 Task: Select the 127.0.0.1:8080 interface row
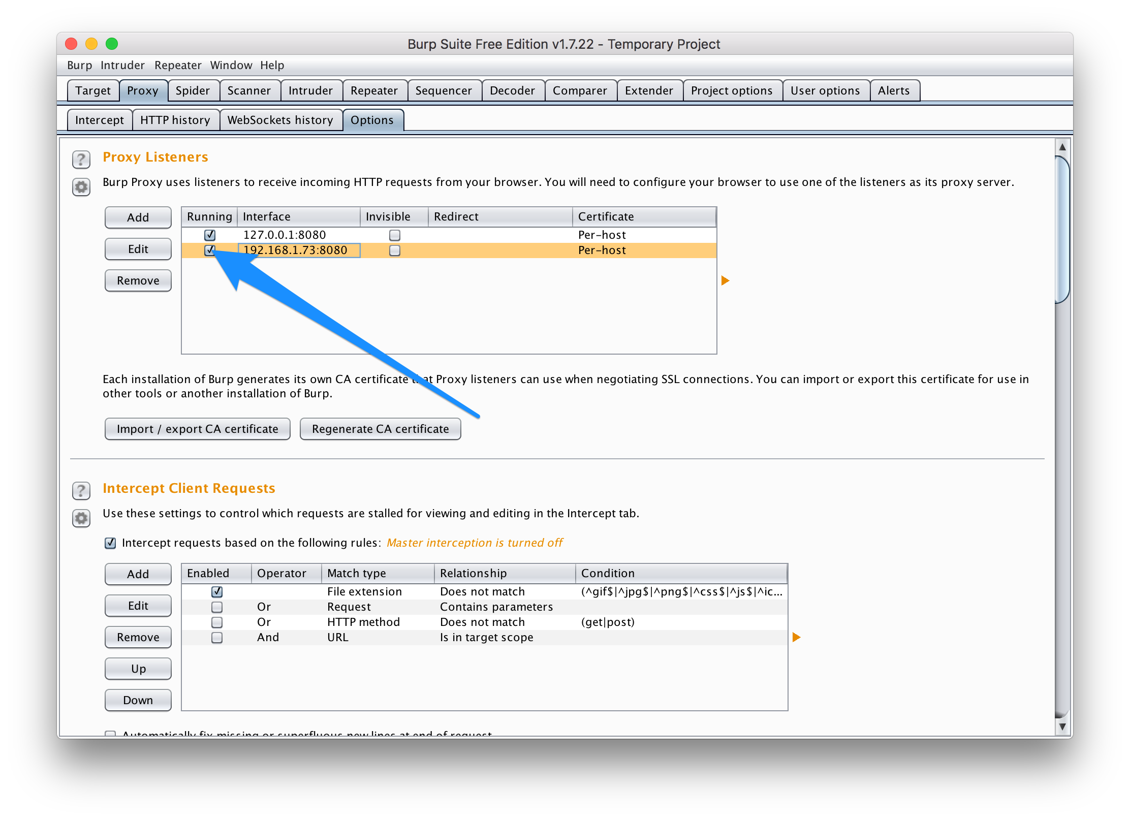285,235
